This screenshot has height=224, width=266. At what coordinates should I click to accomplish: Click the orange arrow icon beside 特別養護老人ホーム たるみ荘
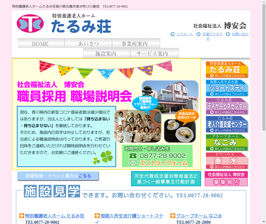pos(22,216)
